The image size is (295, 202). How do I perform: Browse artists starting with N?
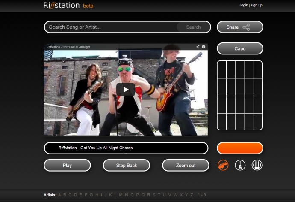tap(127, 195)
